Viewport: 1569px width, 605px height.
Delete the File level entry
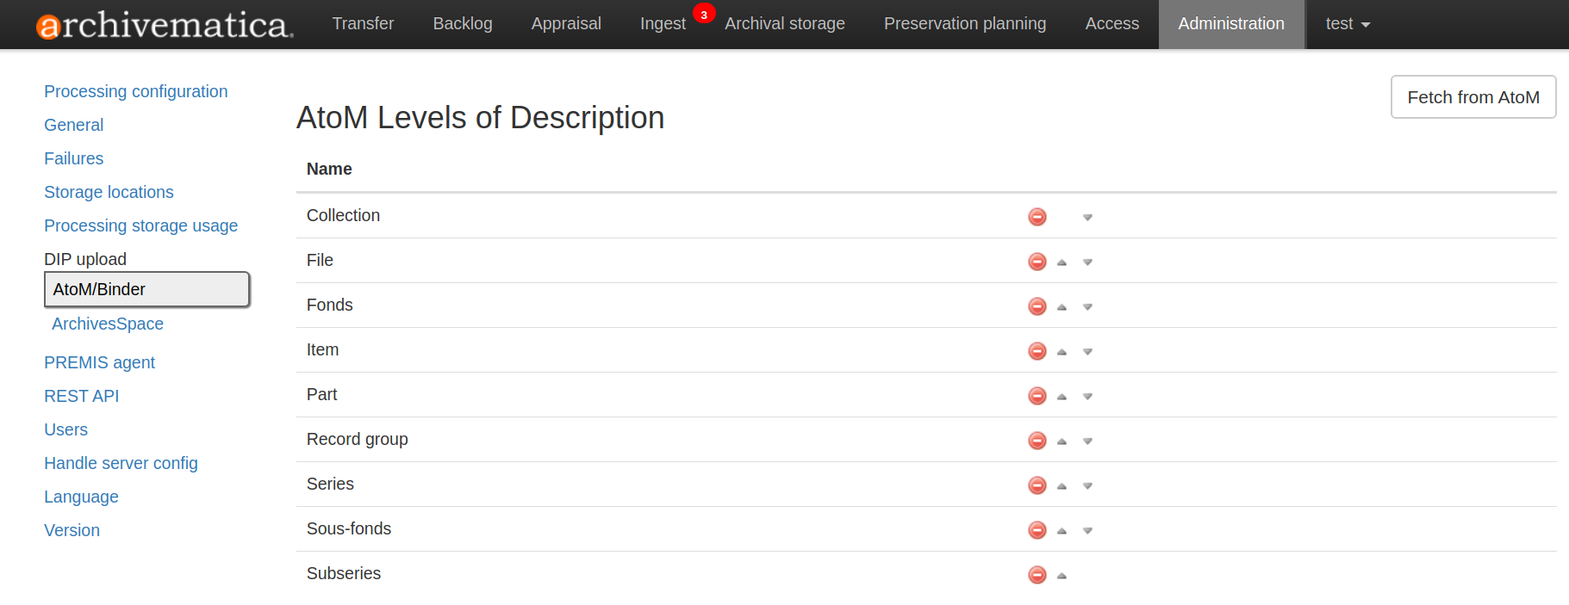tap(1037, 262)
